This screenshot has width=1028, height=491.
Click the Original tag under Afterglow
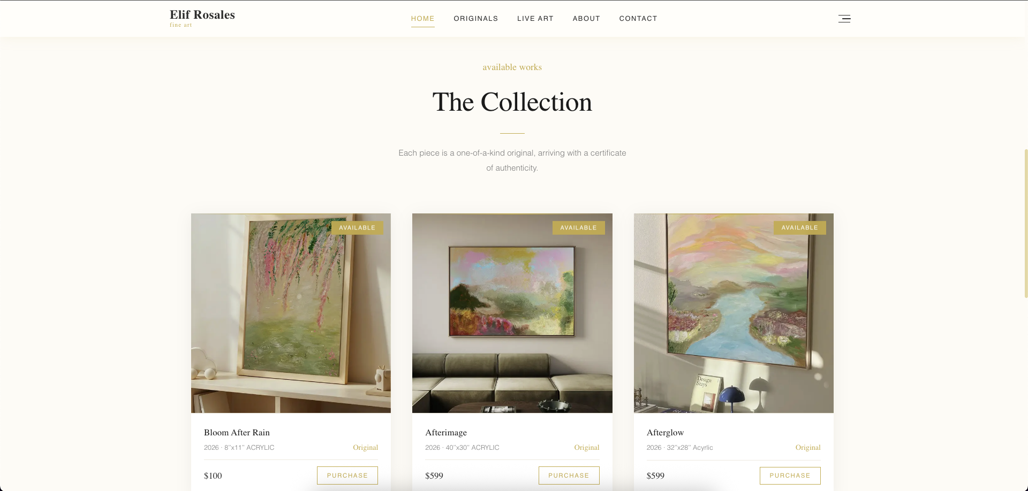(808, 448)
